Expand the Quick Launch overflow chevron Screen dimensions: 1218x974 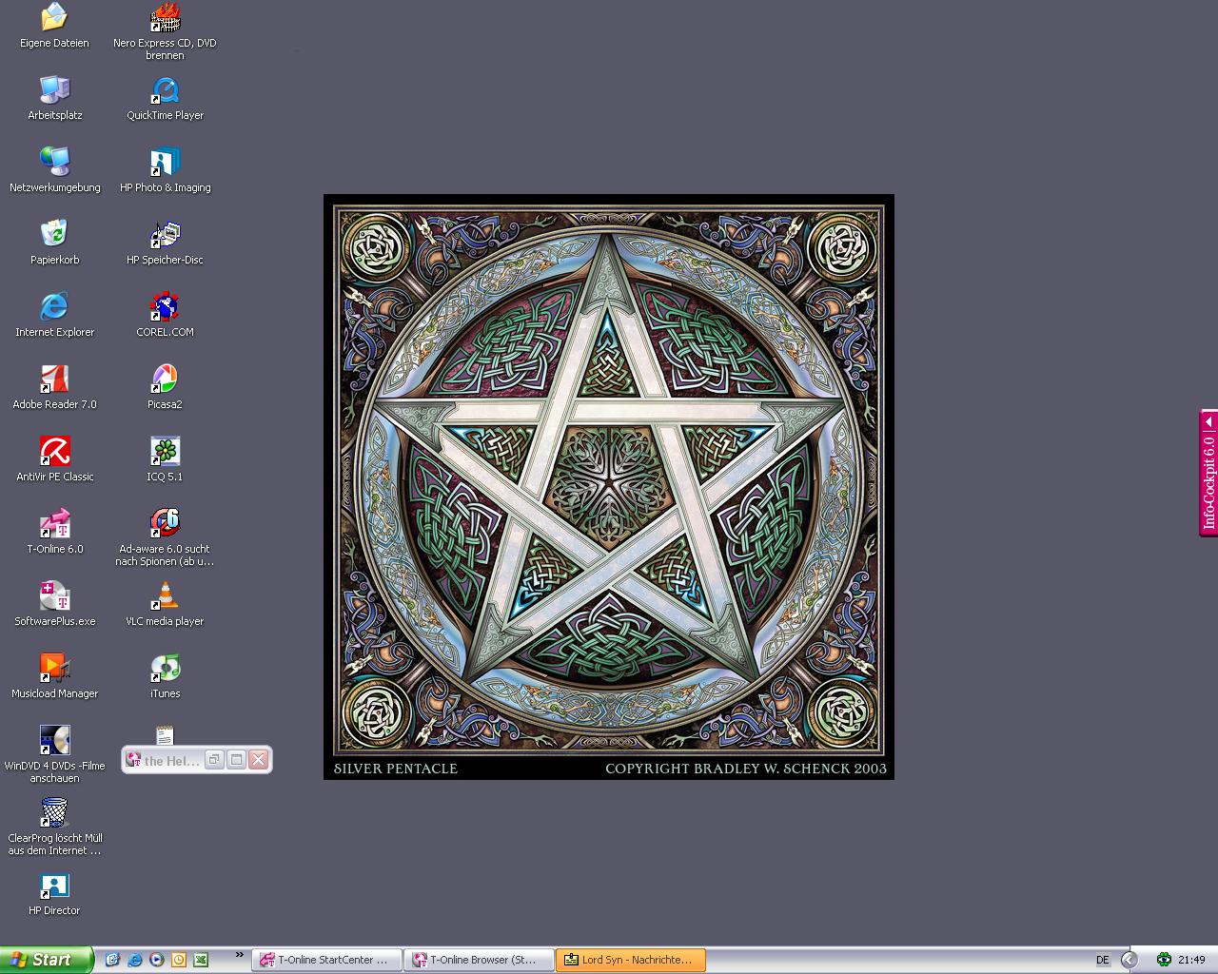tap(239, 955)
